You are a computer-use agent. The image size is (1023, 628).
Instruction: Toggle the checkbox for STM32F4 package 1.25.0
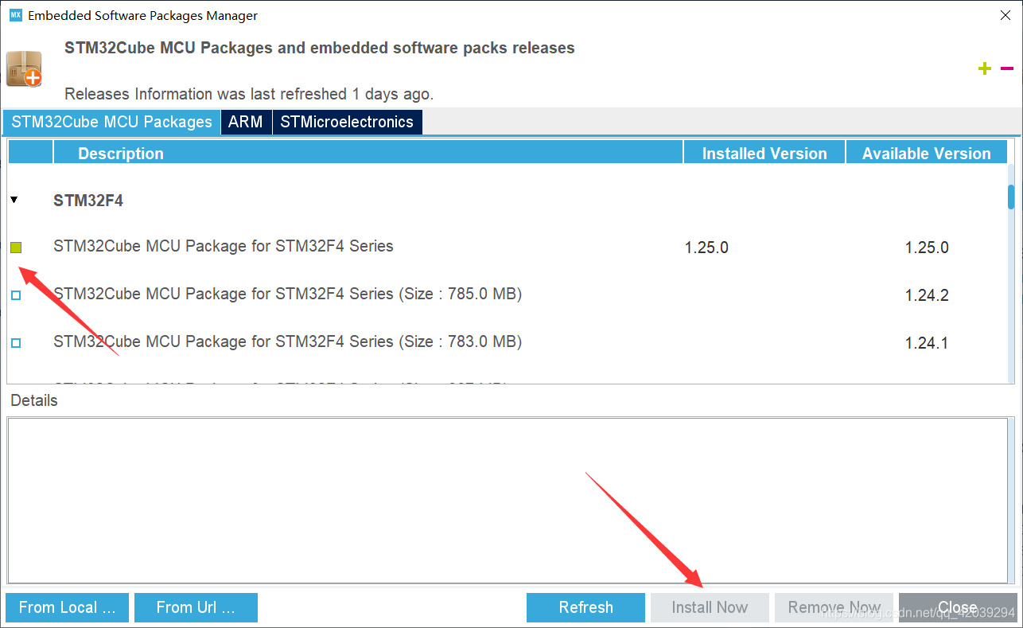tap(16, 248)
